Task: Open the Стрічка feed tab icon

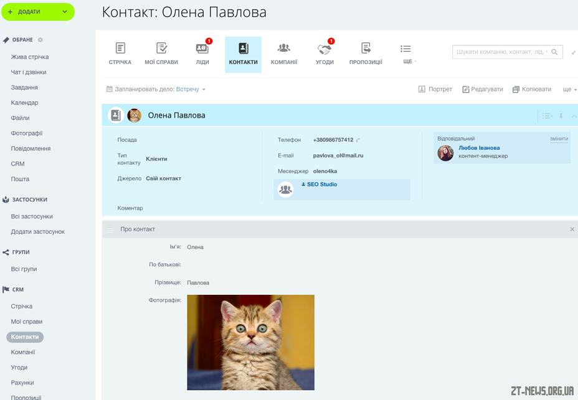Action: [120, 49]
